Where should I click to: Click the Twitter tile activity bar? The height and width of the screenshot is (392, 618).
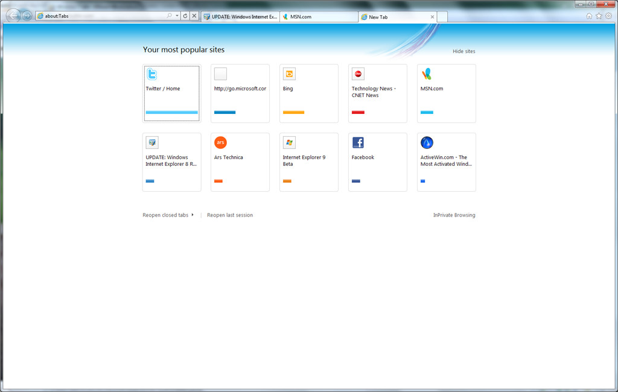(171, 112)
